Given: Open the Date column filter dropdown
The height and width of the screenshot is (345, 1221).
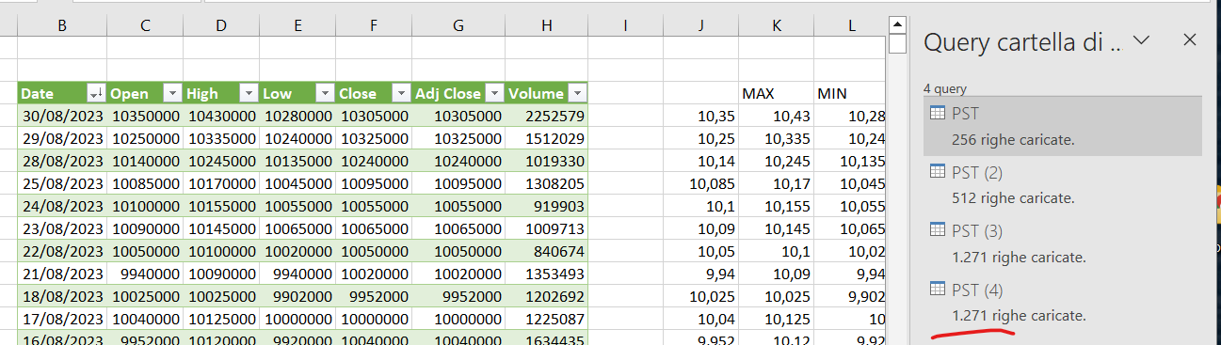Looking at the screenshot, I should click(x=95, y=93).
